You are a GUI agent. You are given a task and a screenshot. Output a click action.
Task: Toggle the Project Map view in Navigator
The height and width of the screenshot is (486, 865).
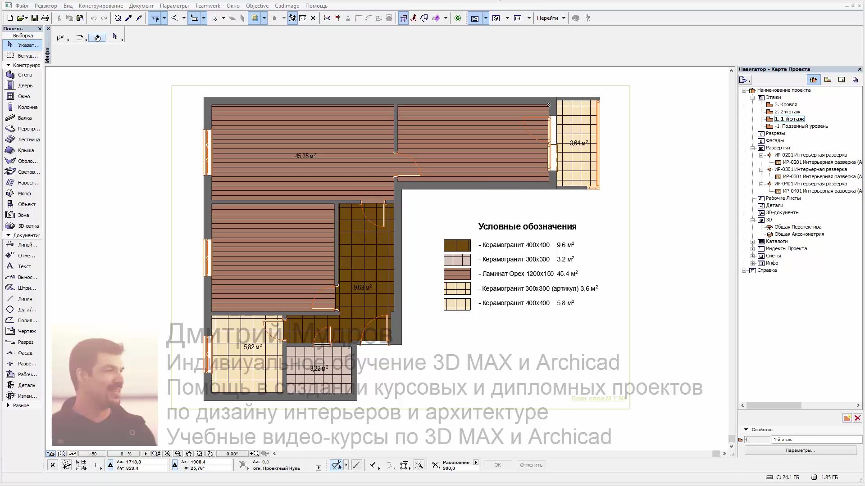coord(813,80)
